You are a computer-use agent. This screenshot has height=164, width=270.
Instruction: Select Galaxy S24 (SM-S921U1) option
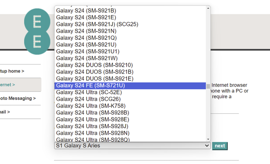coord(130,52)
